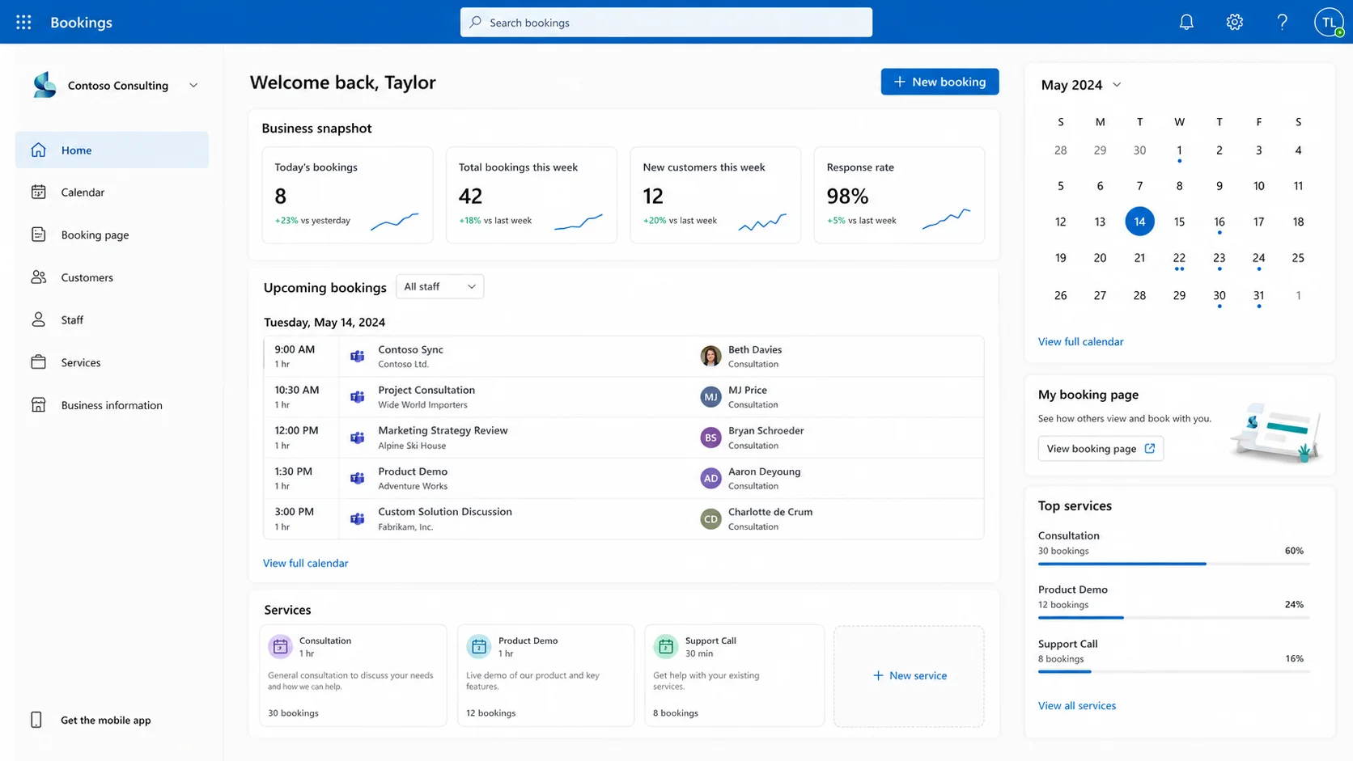Viewport: 1353px width, 761px height.
Task: Open the app launcher grid icon
Action: tap(23, 22)
